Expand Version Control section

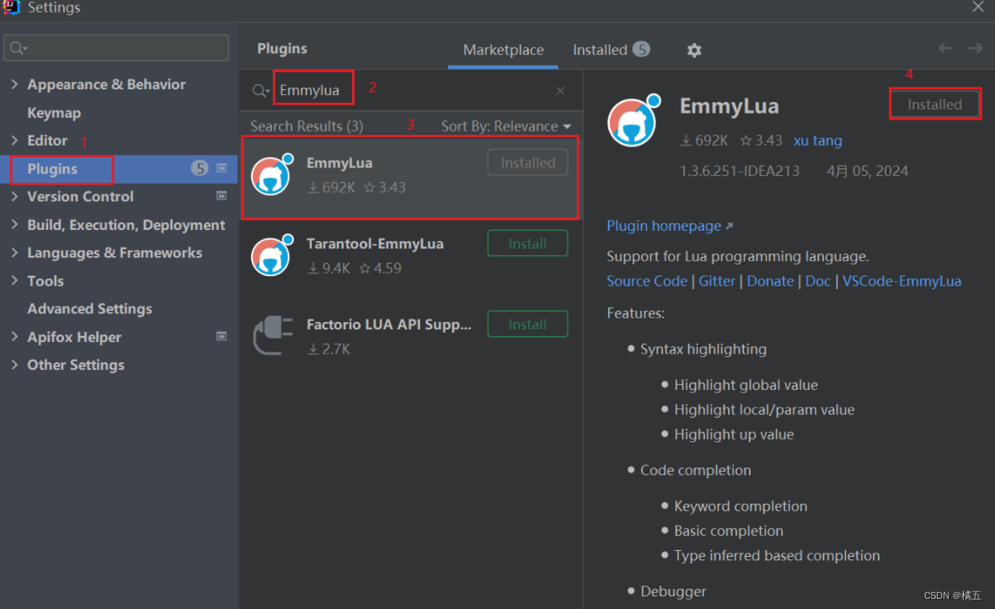click(x=14, y=196)
